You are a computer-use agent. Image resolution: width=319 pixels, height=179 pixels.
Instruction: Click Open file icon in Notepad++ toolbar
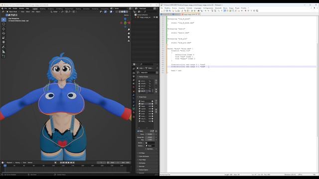[164, 10]
